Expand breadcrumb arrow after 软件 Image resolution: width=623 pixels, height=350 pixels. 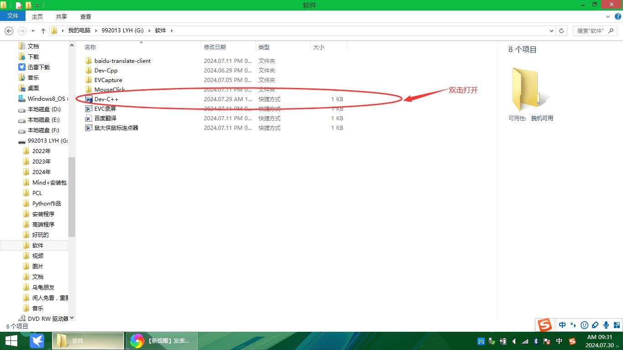pos(172,31)
